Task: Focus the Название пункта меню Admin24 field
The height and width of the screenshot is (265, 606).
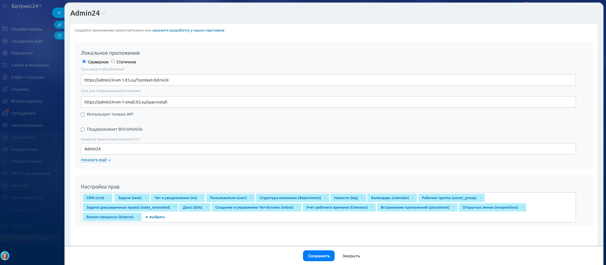Action: (328, 149)
